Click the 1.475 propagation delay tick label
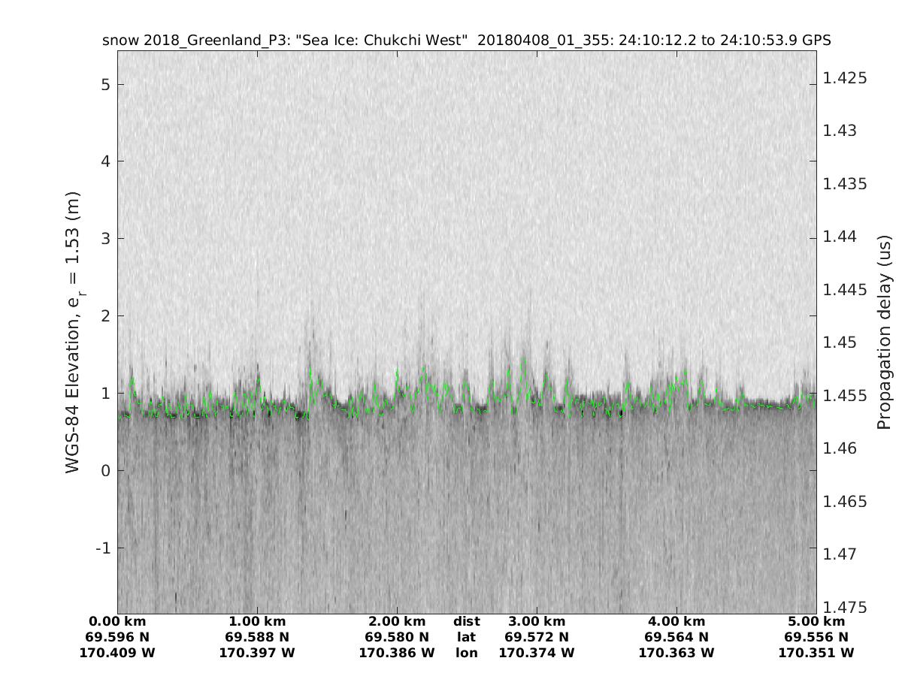Viewport: 902px width, 676px height. (846, 607)
